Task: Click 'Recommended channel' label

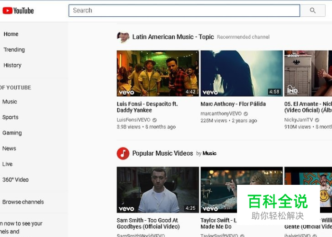Action: pyautogui.click(x=243, y=37)
